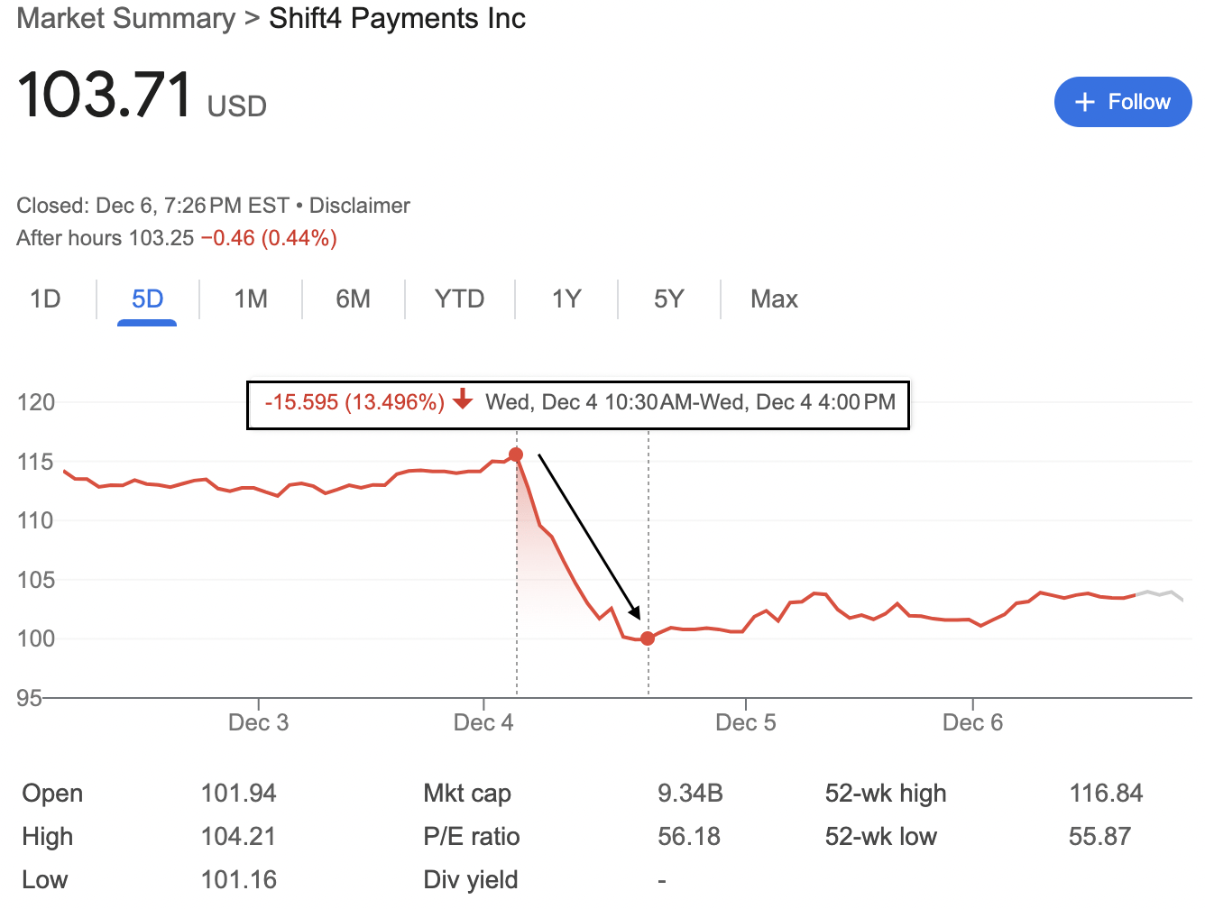
Task: Switch to the 1D chart view
Action: coord(47,298)
